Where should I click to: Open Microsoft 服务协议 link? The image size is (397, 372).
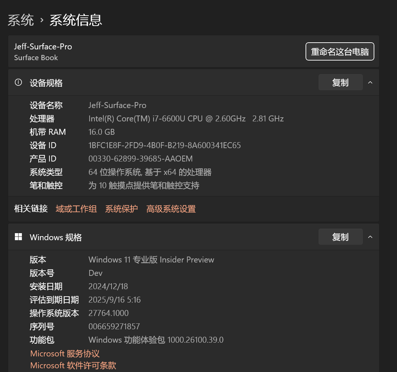coord(65,353)
